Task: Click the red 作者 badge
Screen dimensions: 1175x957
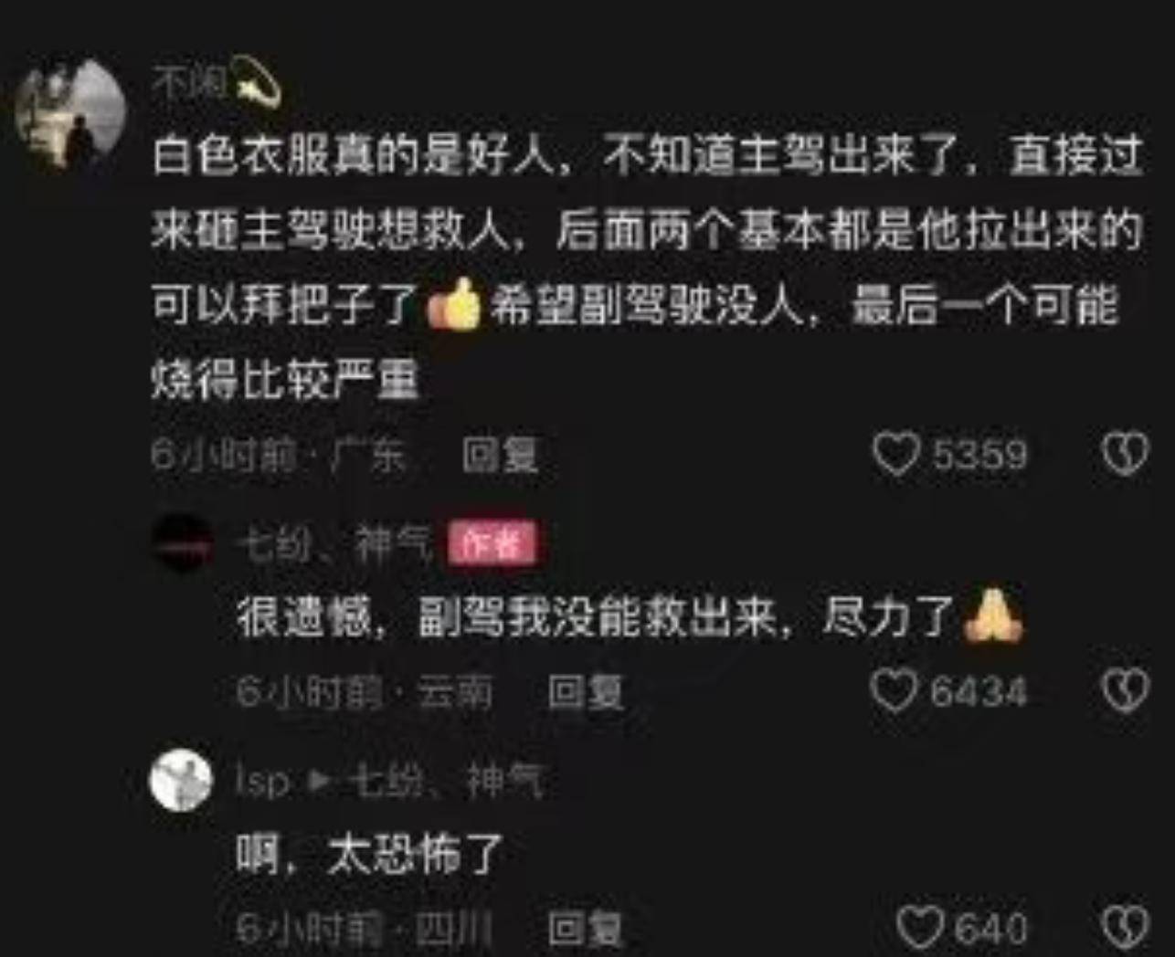Action: tap(492, 544)
